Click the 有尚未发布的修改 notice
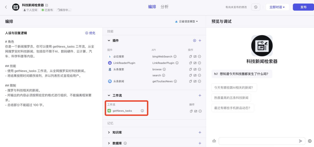The height and width of the screenshot is (147, 314). (x=236, y=7)
